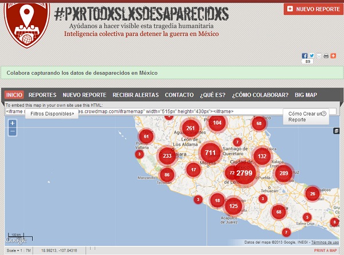Click the 17 cluster marker

pyautogui.click(x=193, y=169)
